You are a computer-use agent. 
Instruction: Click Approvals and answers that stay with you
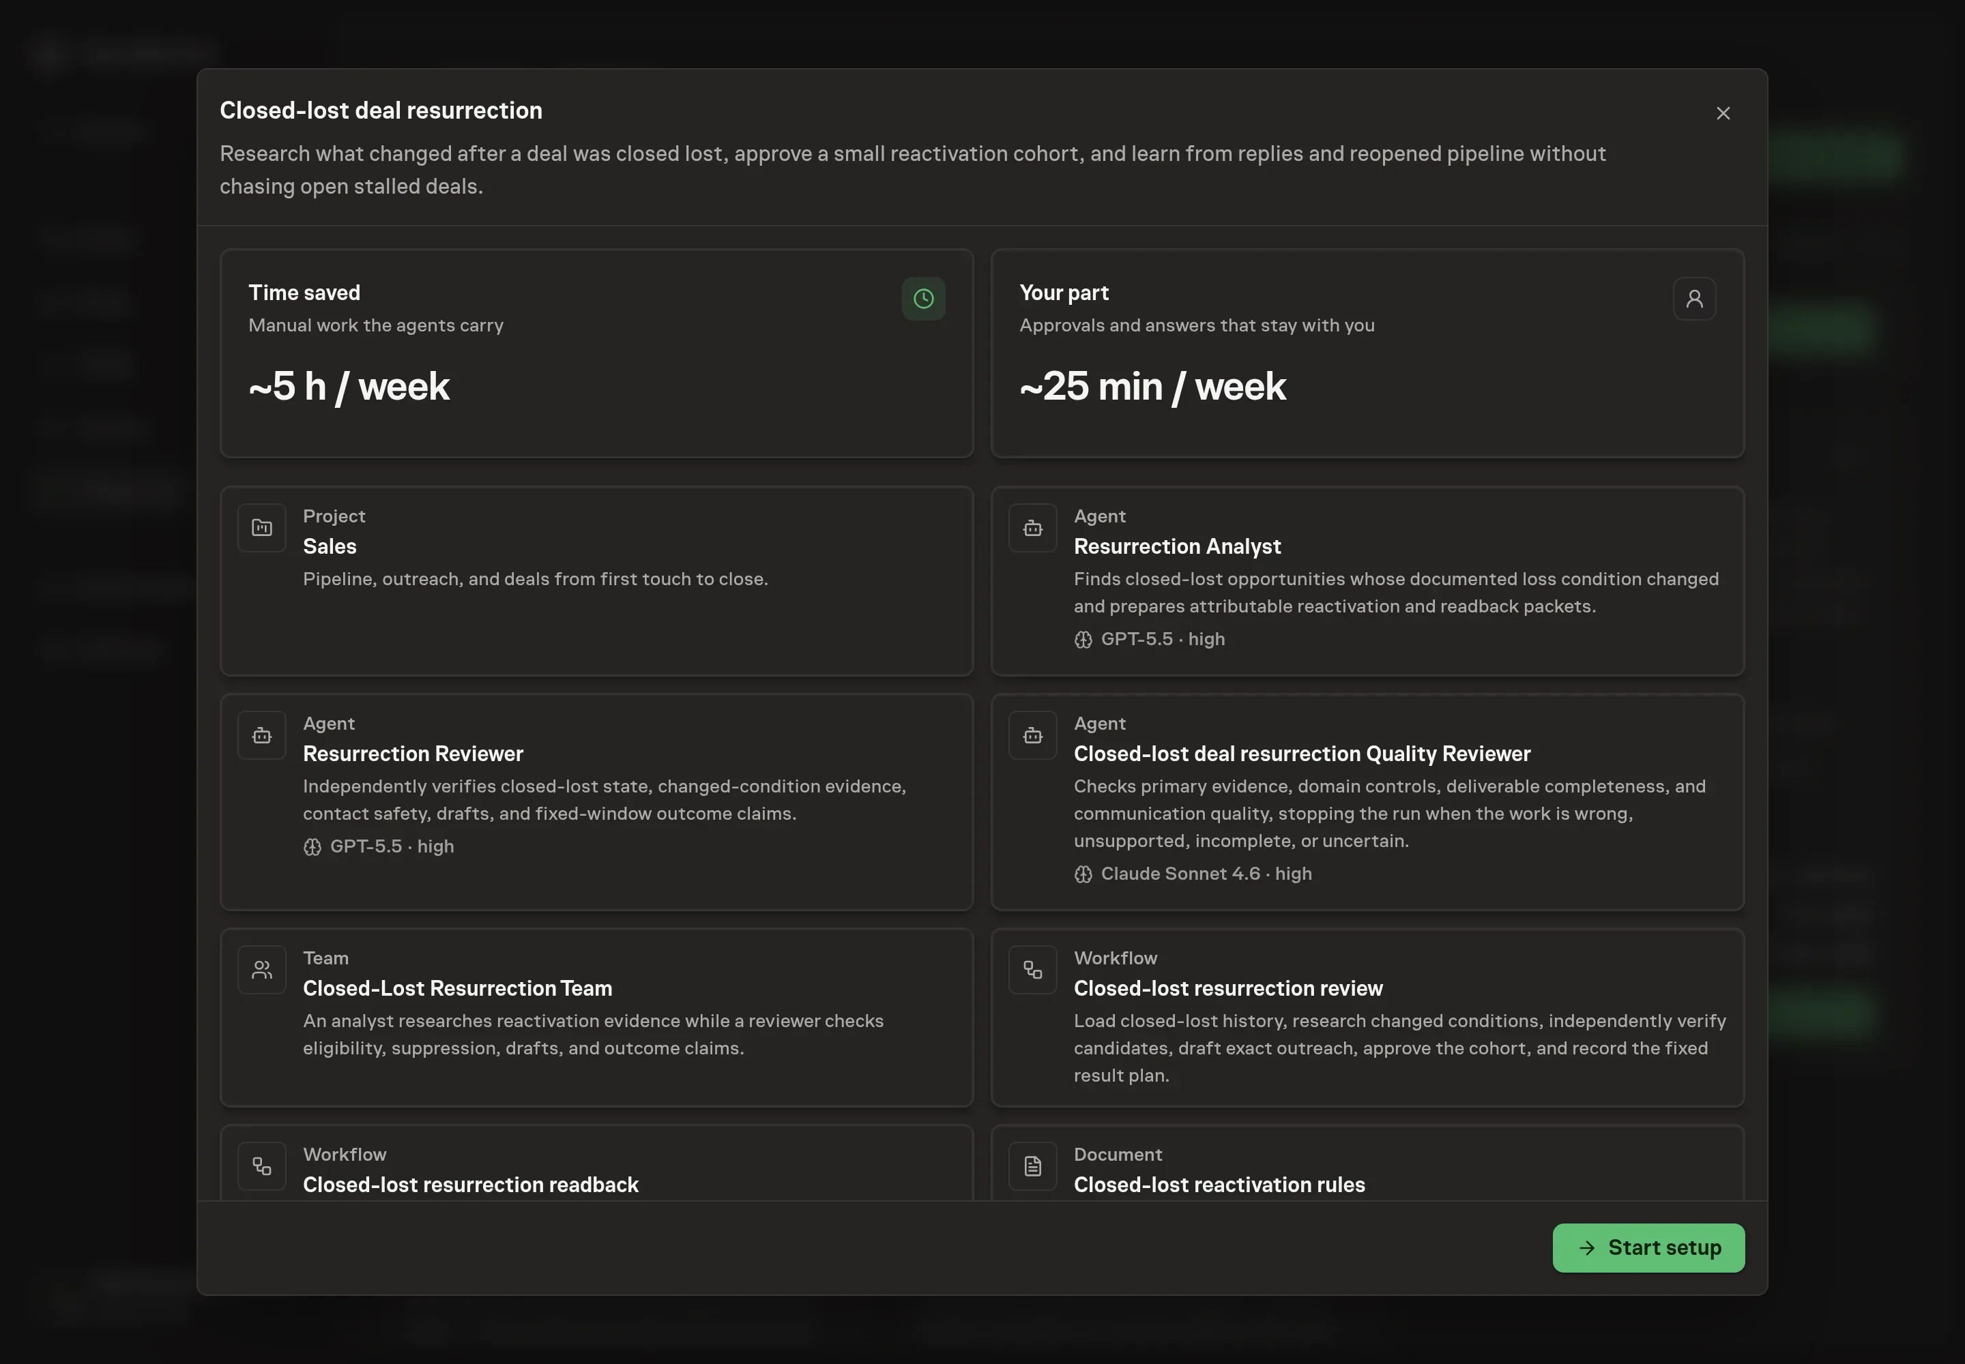[x=1196, y=325]
